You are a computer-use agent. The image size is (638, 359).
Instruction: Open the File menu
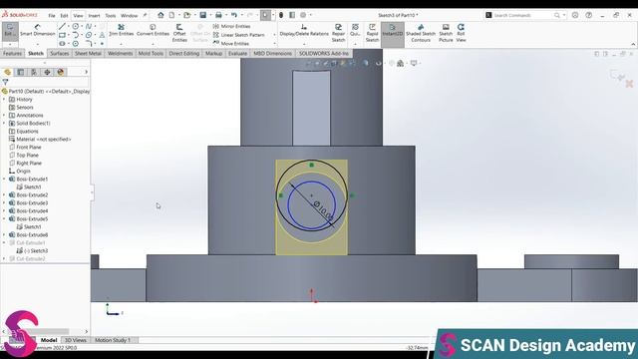coord(52,16)
